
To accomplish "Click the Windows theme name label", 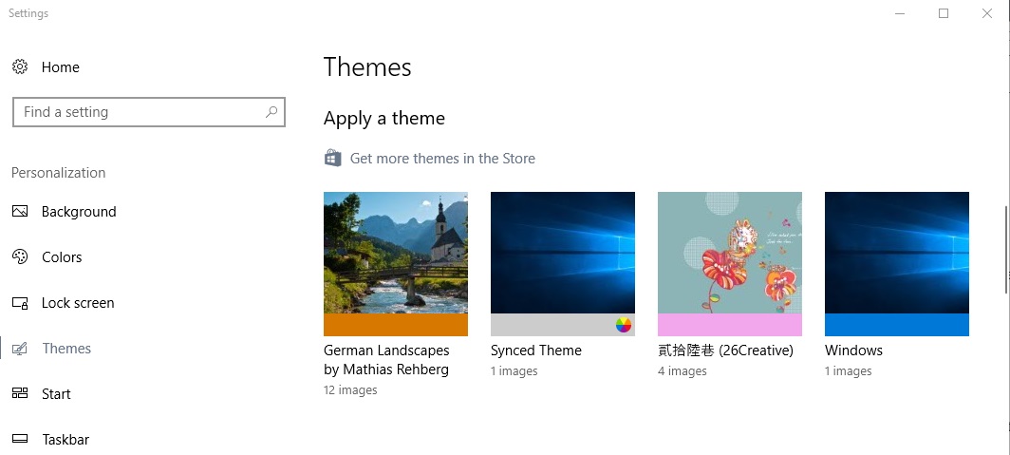I will (x=853, y=351).
